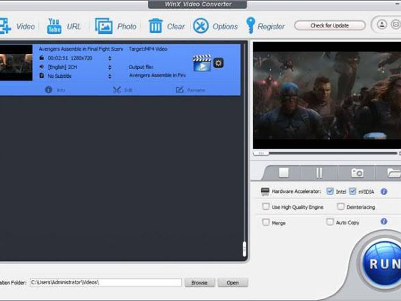Toggle the nVIDIA hardware accelerator checkbox

(x=353, y=191)
